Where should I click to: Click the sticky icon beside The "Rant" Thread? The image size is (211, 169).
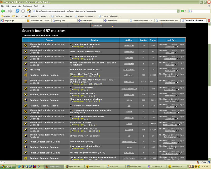pyautogui.click(x=26, y=75)
